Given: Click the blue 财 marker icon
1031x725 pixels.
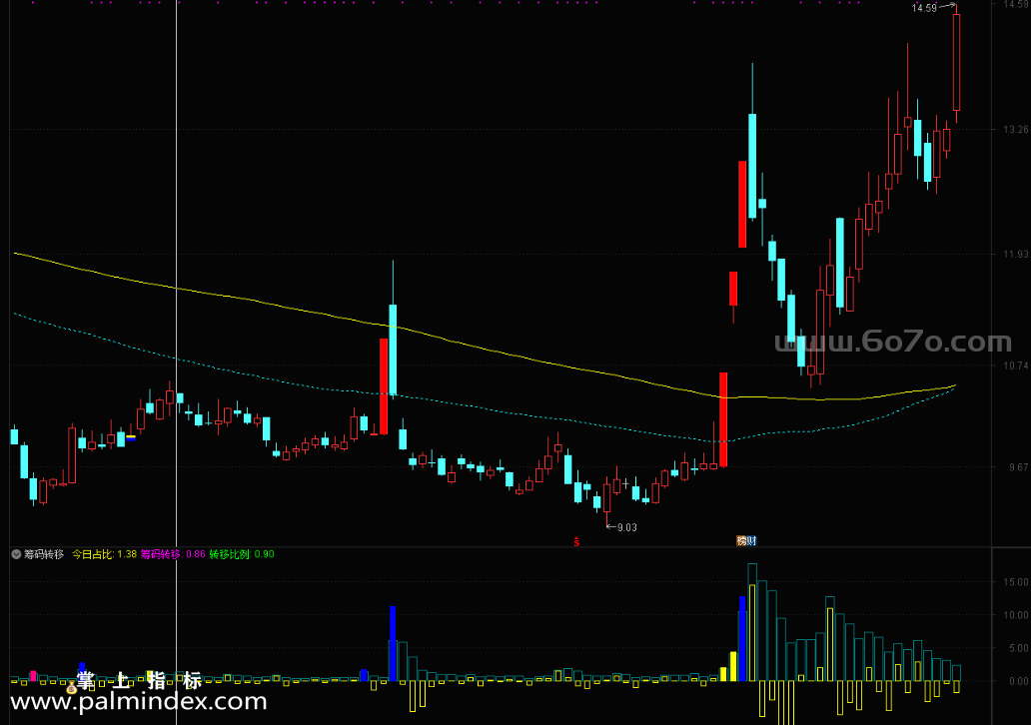Looking at the screenshot, I should tap(752, 541).
